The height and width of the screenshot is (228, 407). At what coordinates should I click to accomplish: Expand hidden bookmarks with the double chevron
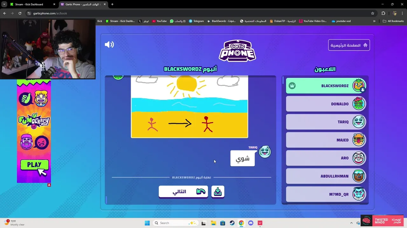tap(374, 21)
